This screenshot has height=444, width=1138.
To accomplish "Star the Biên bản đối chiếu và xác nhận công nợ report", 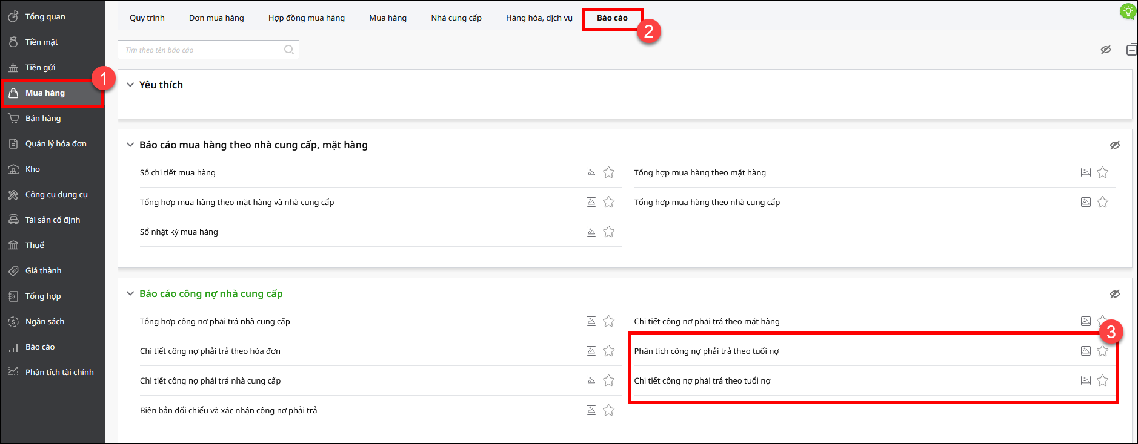I will point(608,410).
